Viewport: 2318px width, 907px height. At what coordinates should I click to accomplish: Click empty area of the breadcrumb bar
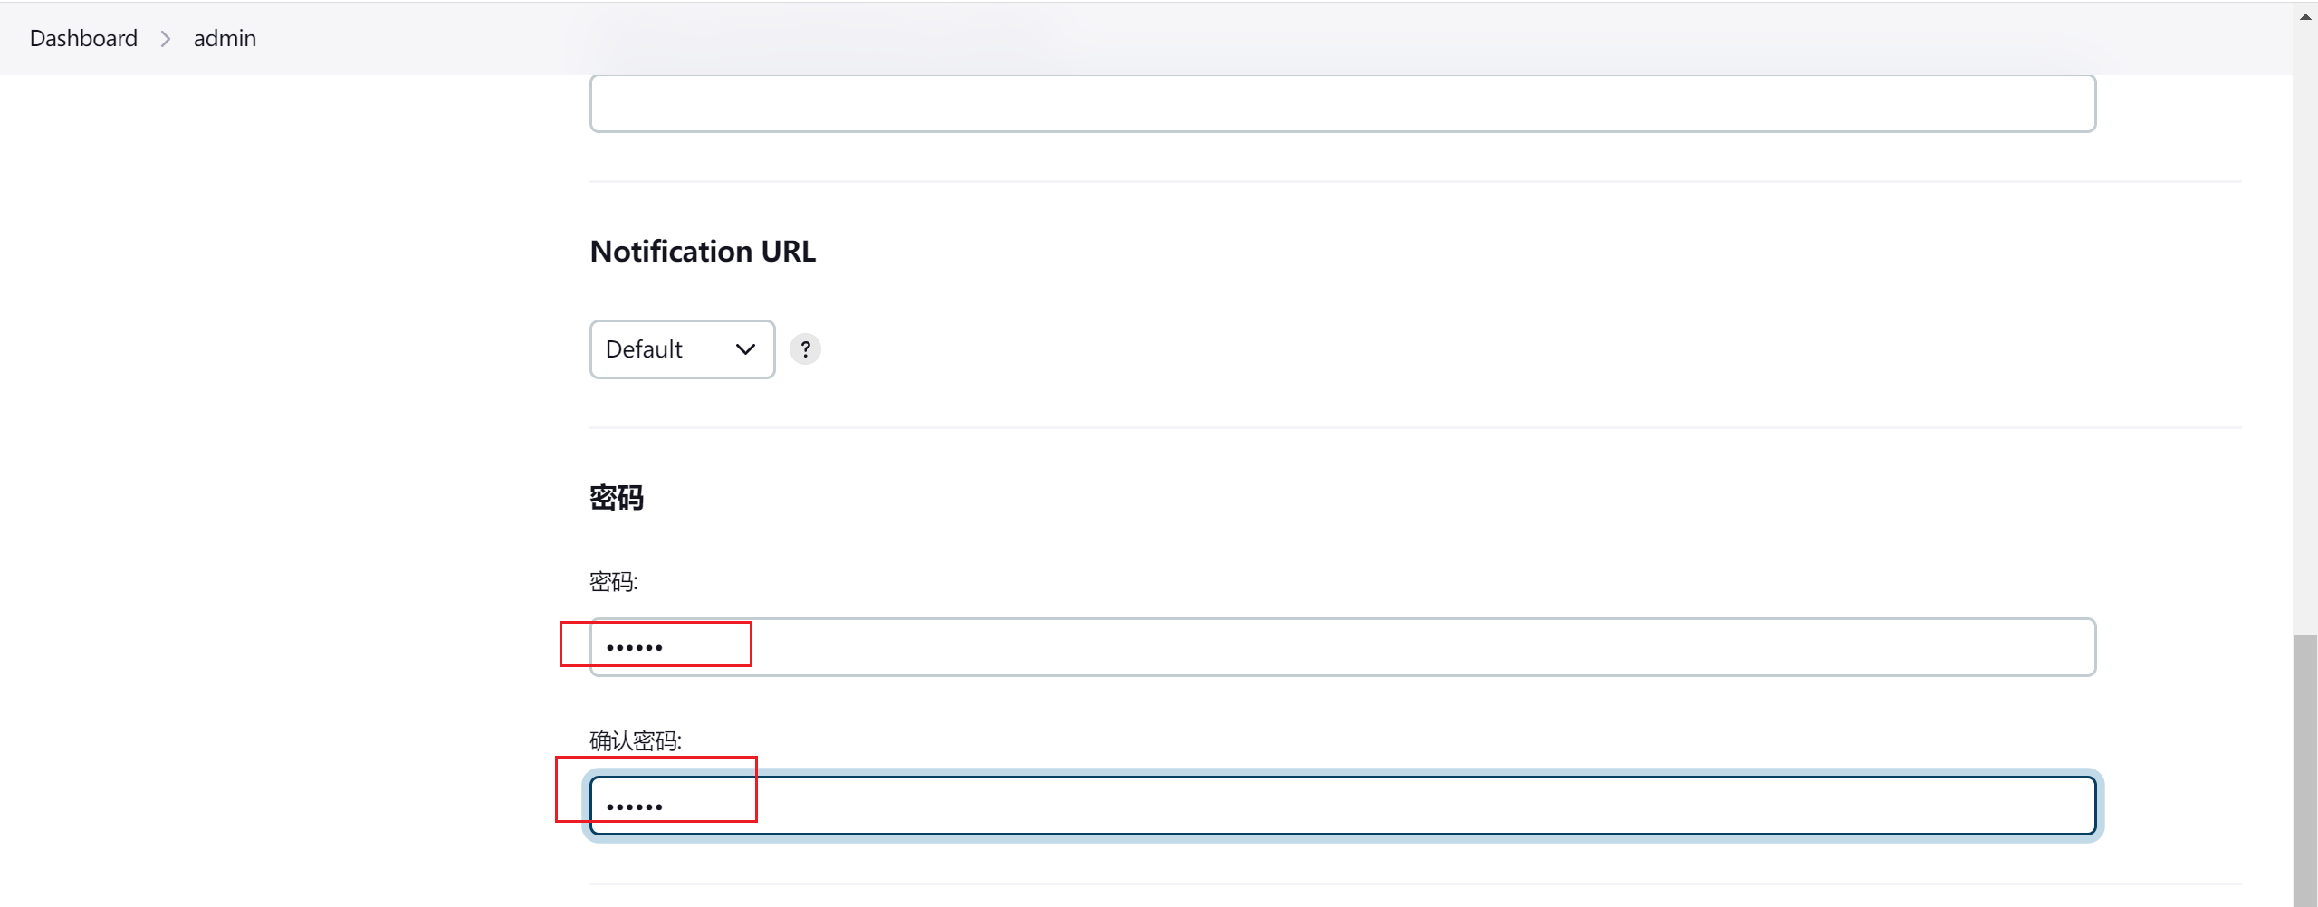point(1268,38)
